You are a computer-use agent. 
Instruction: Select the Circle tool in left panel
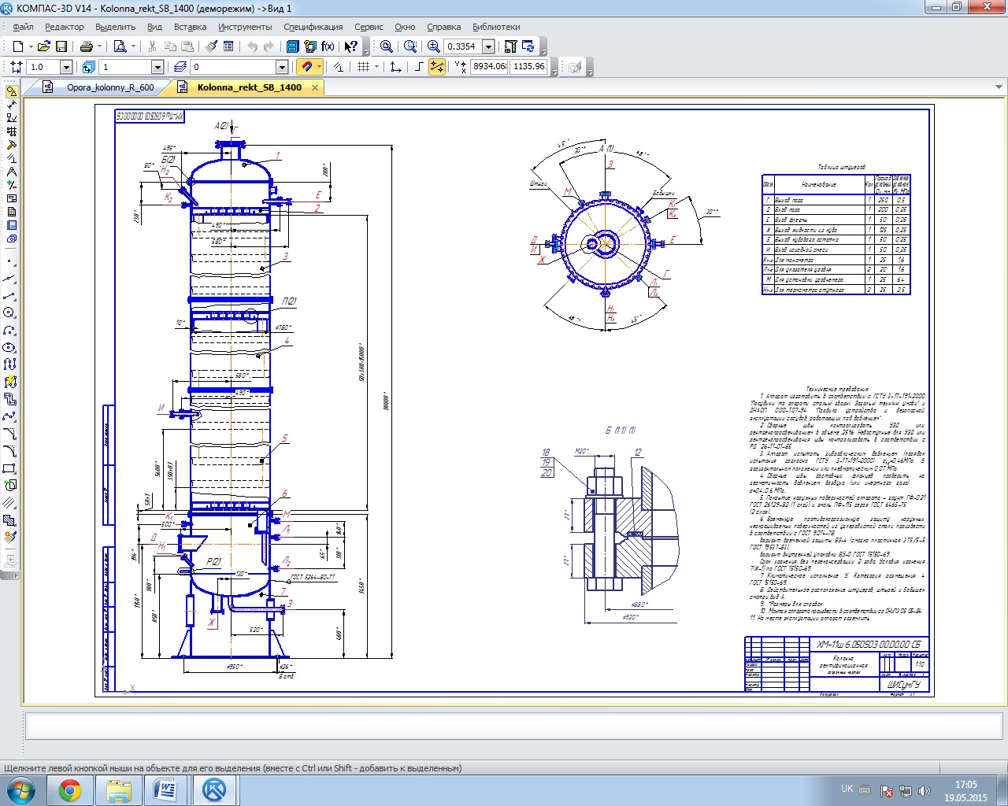click(9, 313)
